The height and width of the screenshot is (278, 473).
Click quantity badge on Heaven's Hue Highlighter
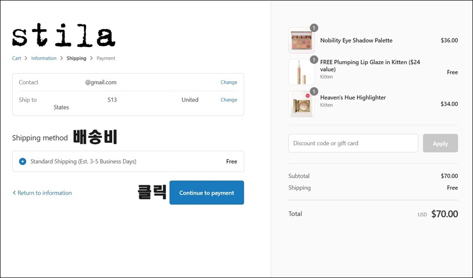(314, 91)
